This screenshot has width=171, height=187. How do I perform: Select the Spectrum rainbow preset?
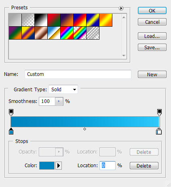point(67,33)
